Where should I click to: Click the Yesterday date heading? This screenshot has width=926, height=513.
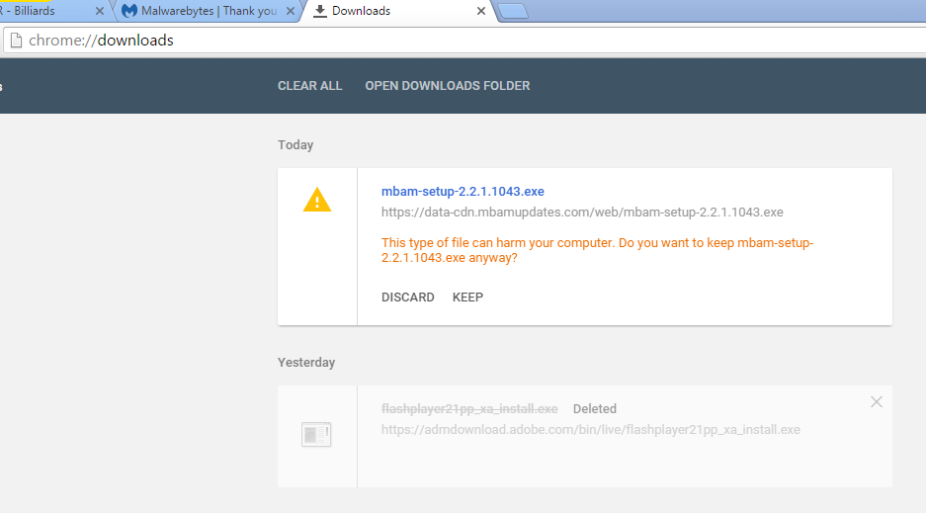point(306,362)
